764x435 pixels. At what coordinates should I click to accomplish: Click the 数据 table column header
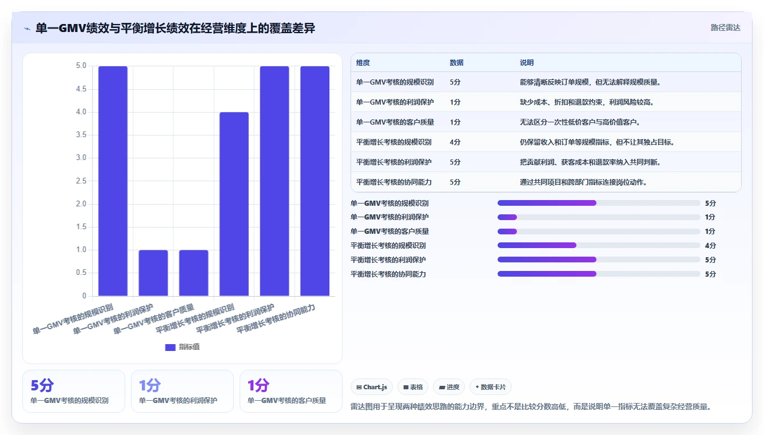coord(457,63)
